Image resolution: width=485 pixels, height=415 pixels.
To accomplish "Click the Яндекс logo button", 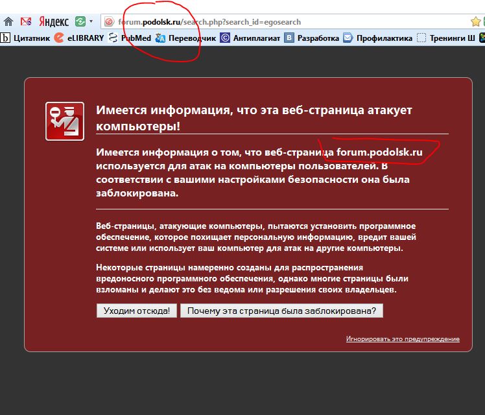I will [54, 21].
